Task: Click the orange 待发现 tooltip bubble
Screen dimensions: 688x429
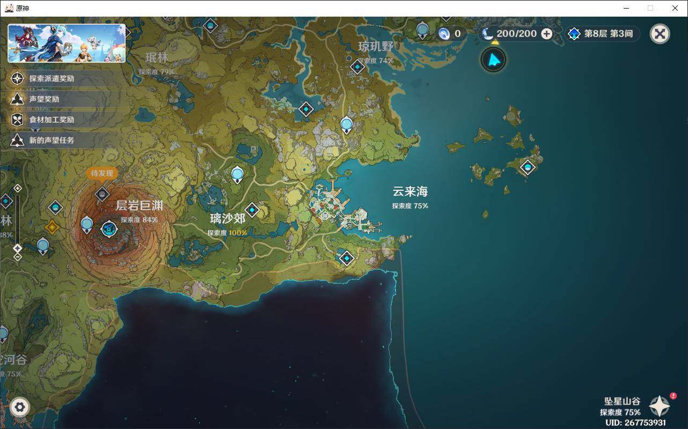Action: tap(102, 173)
